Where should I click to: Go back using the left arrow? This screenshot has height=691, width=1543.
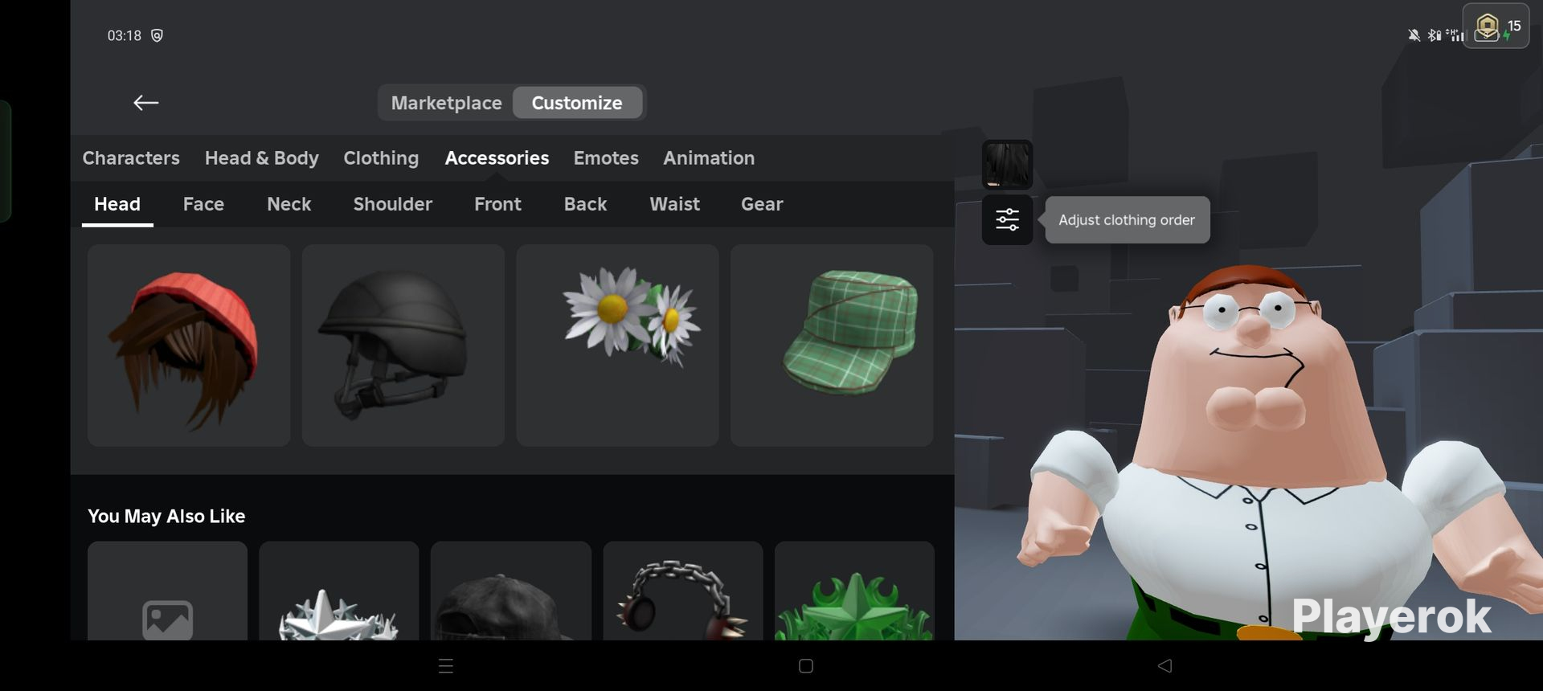(x=145, y=103)
